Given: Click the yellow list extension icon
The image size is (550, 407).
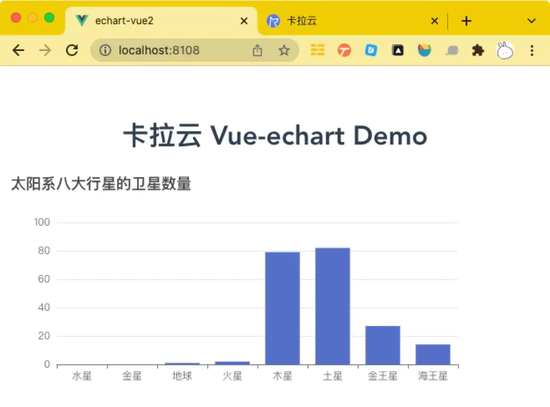Looking at the screenshot, I should tap(317, 50).
